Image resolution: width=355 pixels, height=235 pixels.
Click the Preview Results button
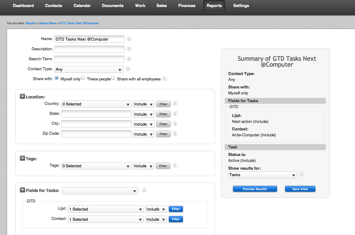coord(255,189)
